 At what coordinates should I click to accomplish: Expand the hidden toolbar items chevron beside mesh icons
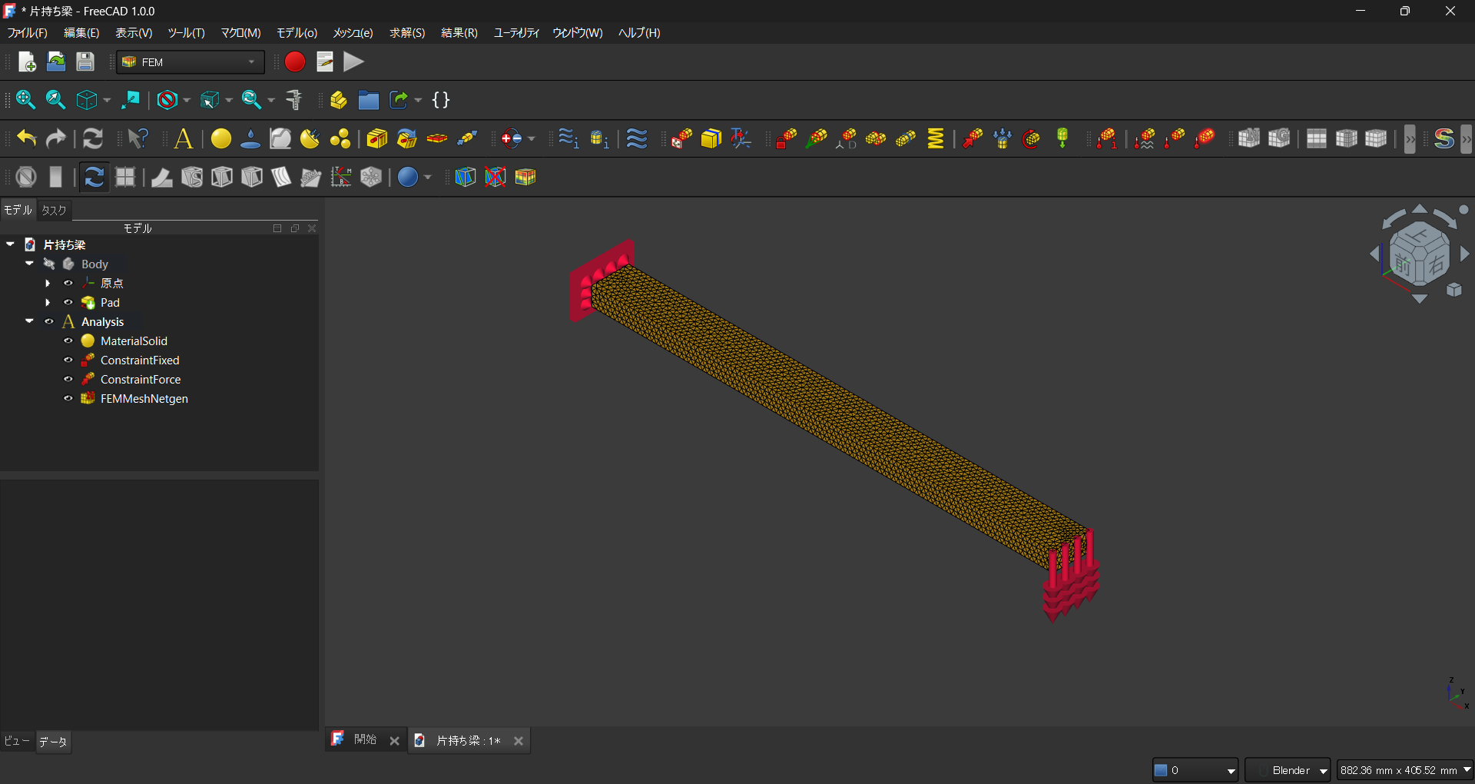tap(1410, 139)
